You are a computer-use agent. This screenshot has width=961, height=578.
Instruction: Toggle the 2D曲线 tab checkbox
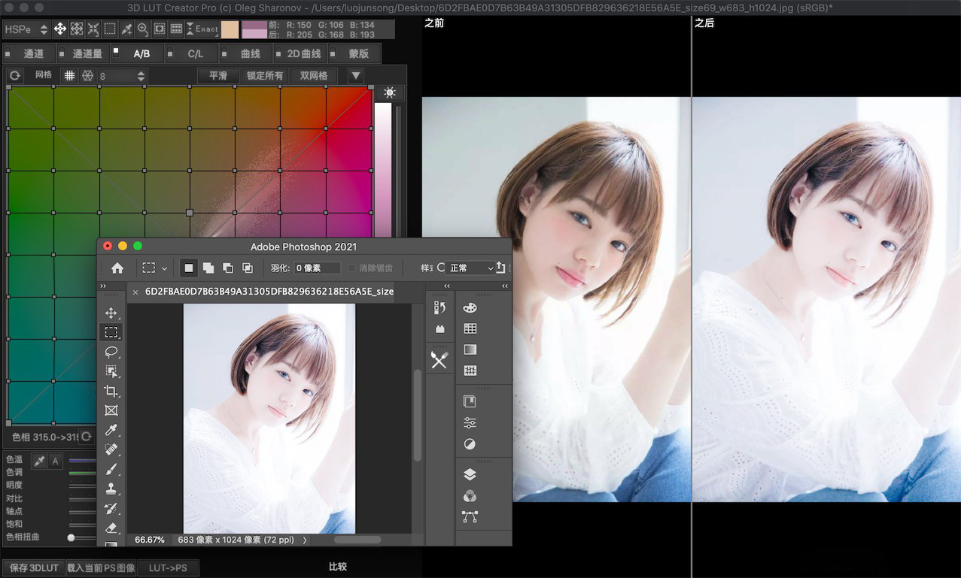pyautogui.click(x=279, y=54)
